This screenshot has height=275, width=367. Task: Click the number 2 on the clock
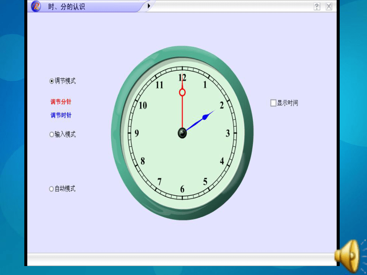[x=221, y=105]
